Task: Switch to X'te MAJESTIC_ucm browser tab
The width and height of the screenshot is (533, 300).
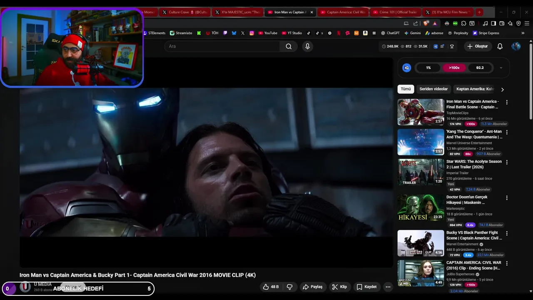Action: pyautogui.click(x=237, y=12)
